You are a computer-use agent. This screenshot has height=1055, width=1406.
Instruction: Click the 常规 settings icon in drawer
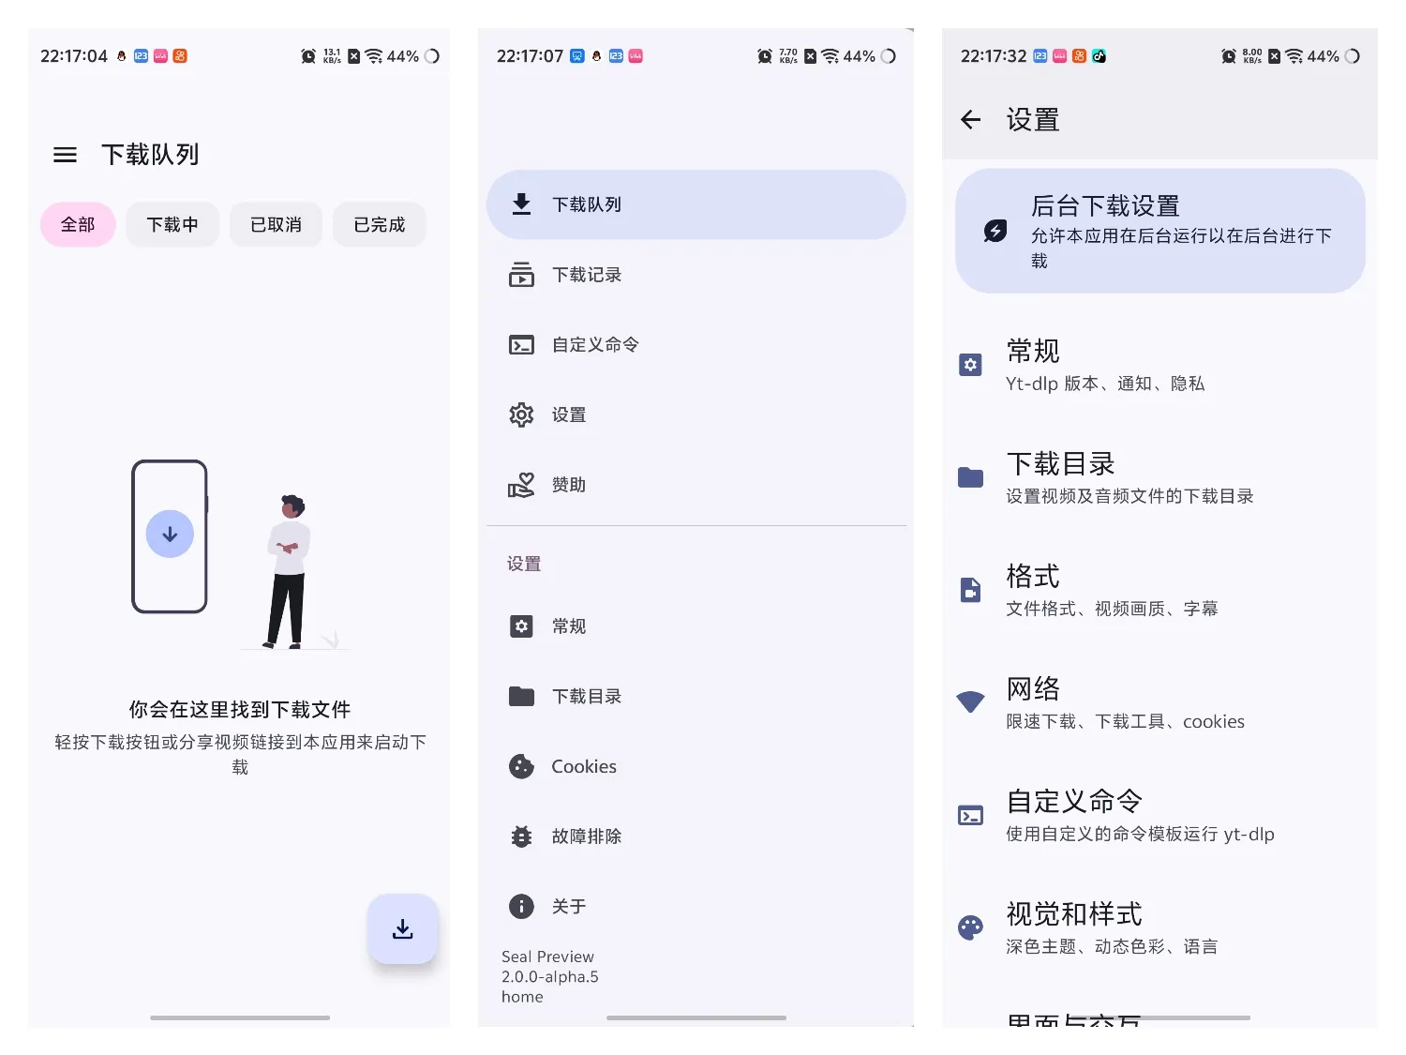pyautogui.click(x=521, y=626)
